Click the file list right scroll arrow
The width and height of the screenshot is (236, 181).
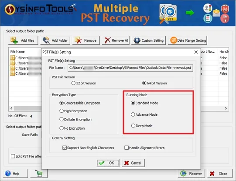[226, 108]
